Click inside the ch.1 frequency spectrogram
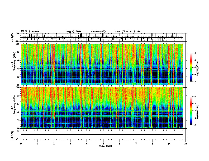This screenshot has width=209, height=161. 102,64
